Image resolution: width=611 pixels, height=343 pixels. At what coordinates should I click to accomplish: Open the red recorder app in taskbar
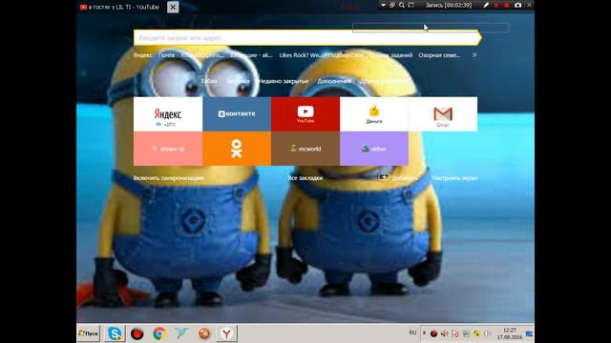tap(137, 333)
